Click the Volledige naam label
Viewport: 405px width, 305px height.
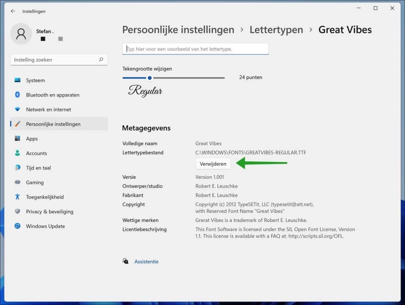pos(140,143)
